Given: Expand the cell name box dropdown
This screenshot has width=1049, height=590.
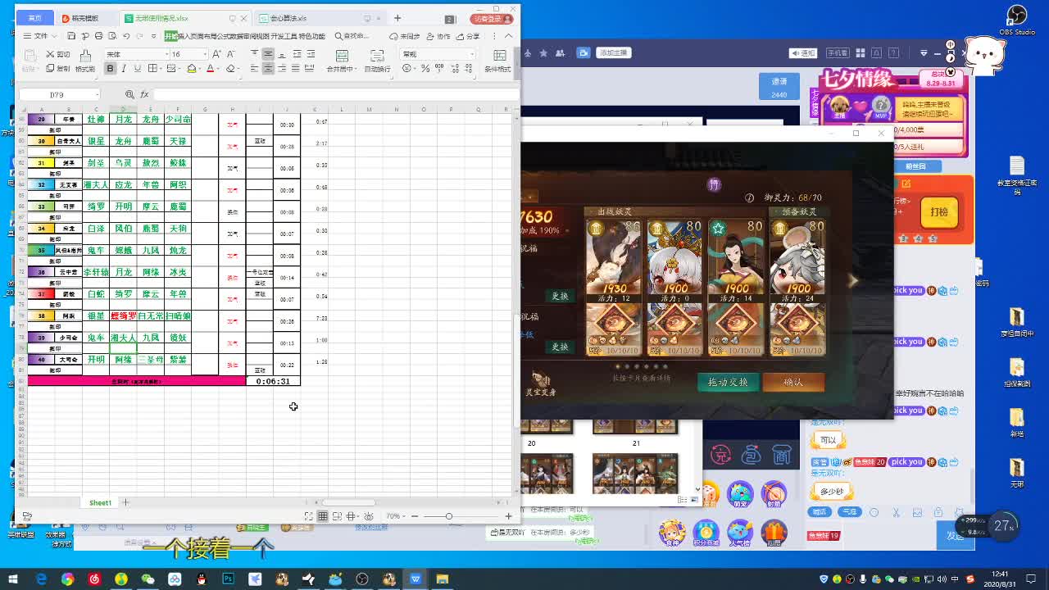Looking at the screenshot, I should point(98,95).
